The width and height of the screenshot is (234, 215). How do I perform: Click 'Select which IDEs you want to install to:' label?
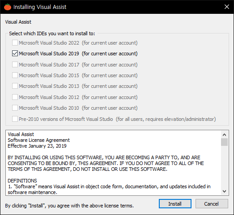pyautogui.click(x=52, y=33)
